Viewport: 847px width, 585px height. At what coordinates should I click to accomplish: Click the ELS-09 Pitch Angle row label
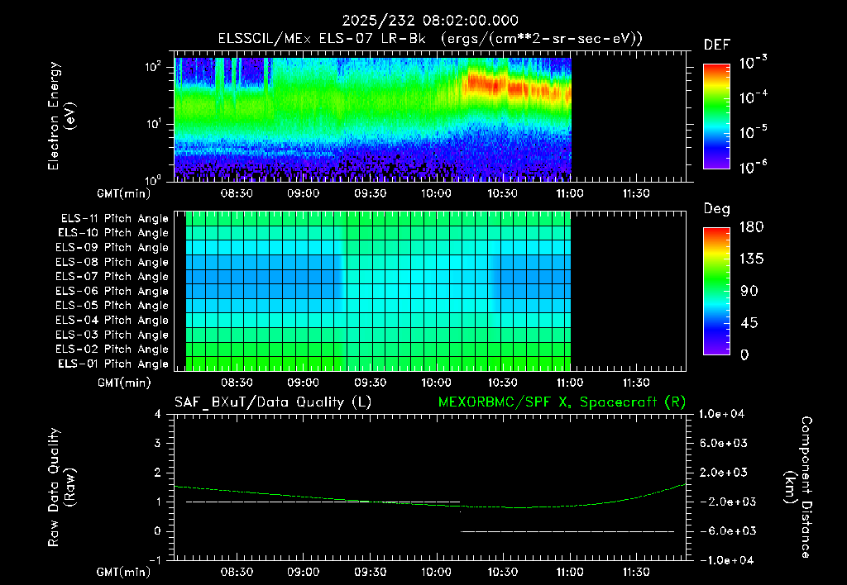point(112,248)
